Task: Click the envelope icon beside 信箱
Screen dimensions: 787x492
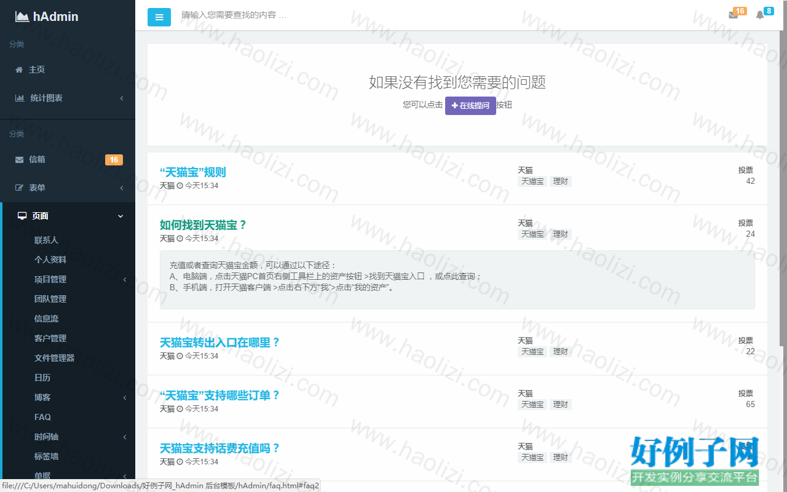Action: click(19, 159)
